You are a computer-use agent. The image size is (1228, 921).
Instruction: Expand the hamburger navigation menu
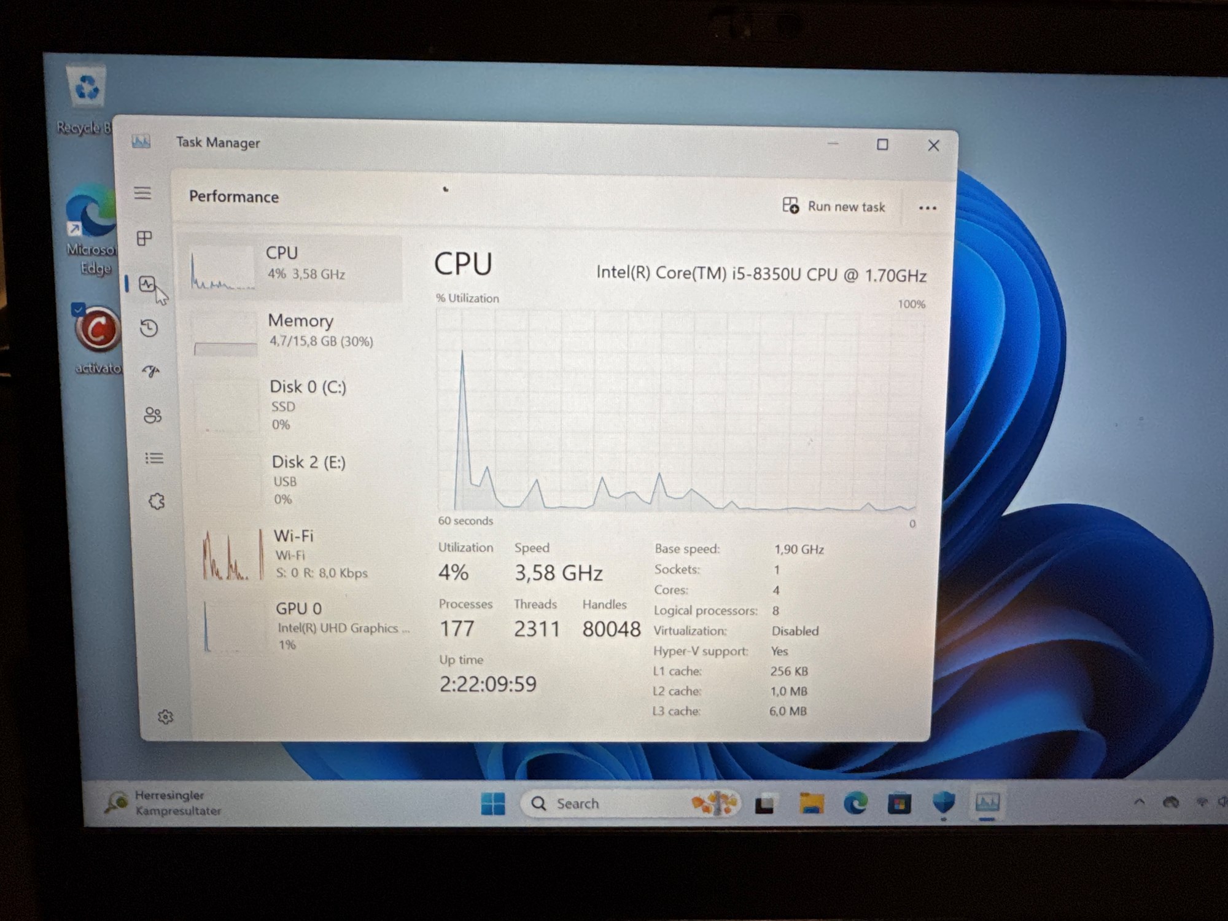pos(142,193)
